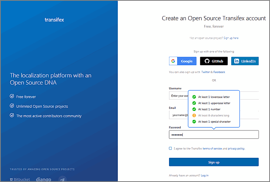This screenshot has height=182, width=270.
Task: Click checkmark icon next to Unlimited Open Source projects
Action: 12,105
